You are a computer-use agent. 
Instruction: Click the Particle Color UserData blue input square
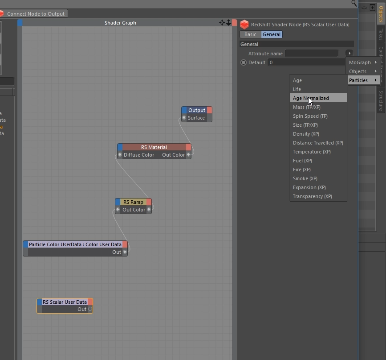coord(26,244)
